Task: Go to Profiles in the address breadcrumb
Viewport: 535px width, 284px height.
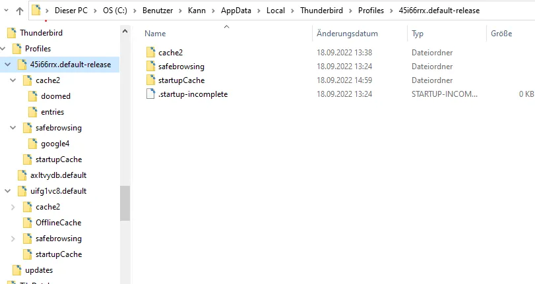Action: (371, 11)
